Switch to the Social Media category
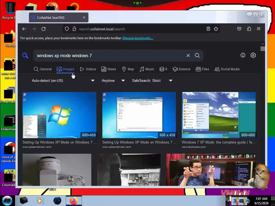275x206 pixels. pos(227,69)
